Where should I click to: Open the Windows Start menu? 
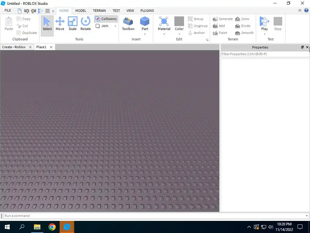(7, 227)
